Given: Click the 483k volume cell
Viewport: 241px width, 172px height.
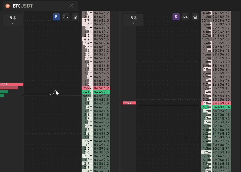Looking at the screenshot, I should [x=87, y=96].
